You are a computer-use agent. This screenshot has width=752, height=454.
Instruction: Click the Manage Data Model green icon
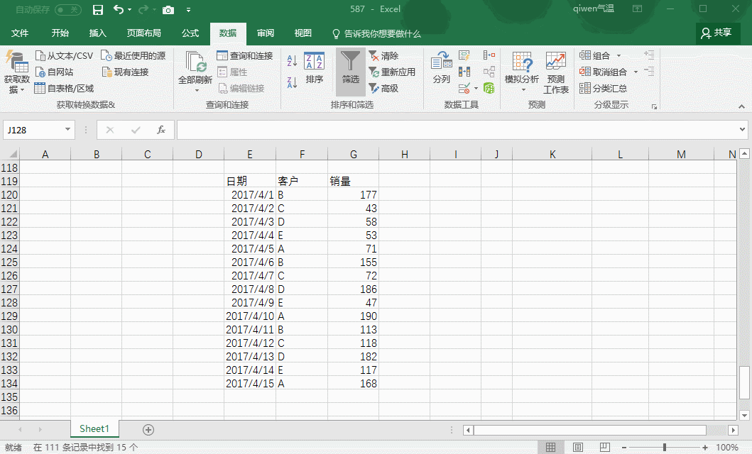489,88
